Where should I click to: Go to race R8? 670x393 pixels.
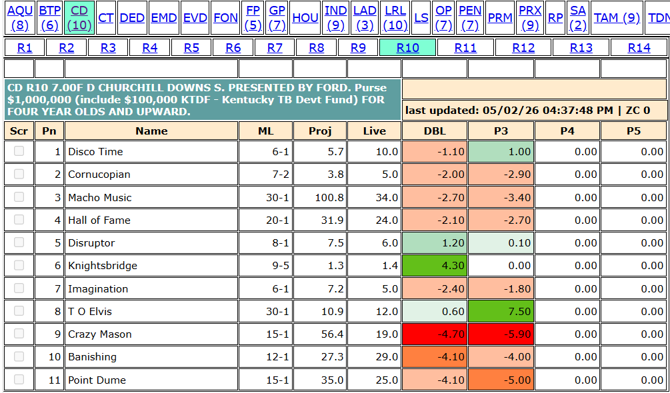(316, 47)
